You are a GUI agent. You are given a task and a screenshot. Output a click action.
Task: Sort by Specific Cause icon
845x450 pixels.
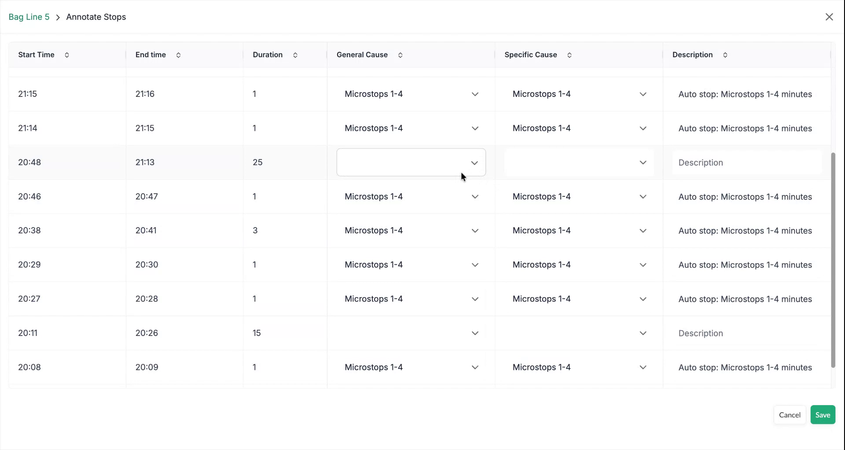point(569,55)
